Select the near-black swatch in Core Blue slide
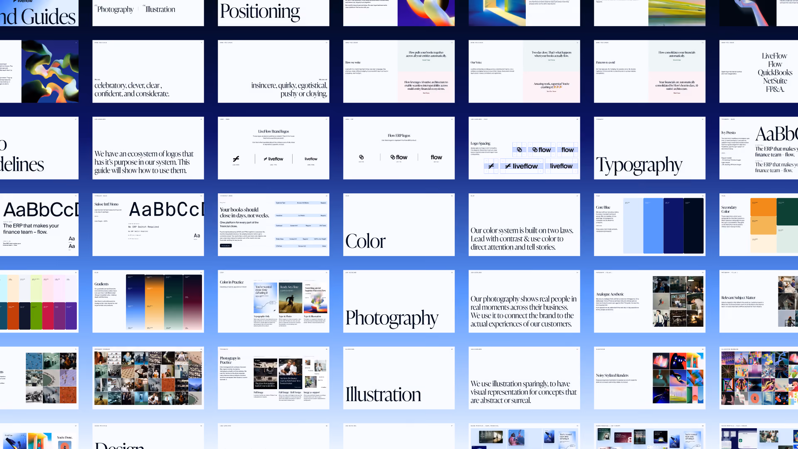This screenshot has width=798, height=449. point(694,226)
